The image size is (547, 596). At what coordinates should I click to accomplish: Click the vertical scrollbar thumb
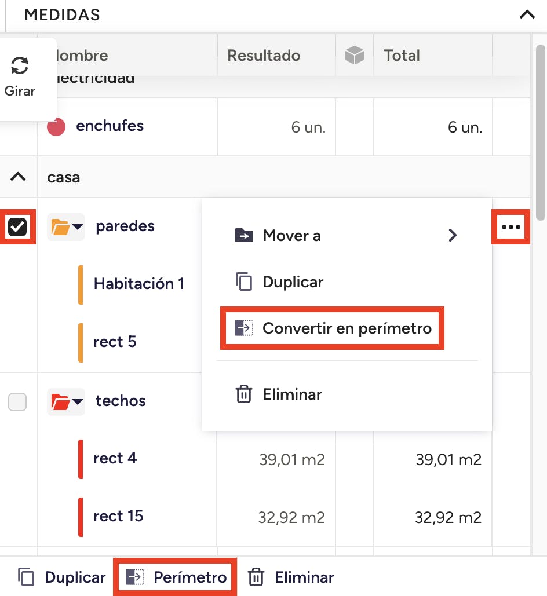(x=539, y=133)
